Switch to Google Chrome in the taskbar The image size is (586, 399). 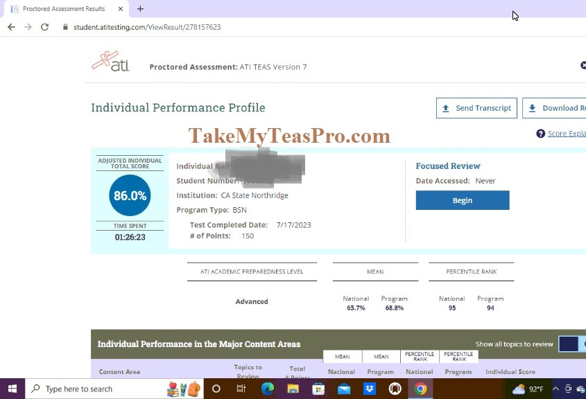(420, 389)
